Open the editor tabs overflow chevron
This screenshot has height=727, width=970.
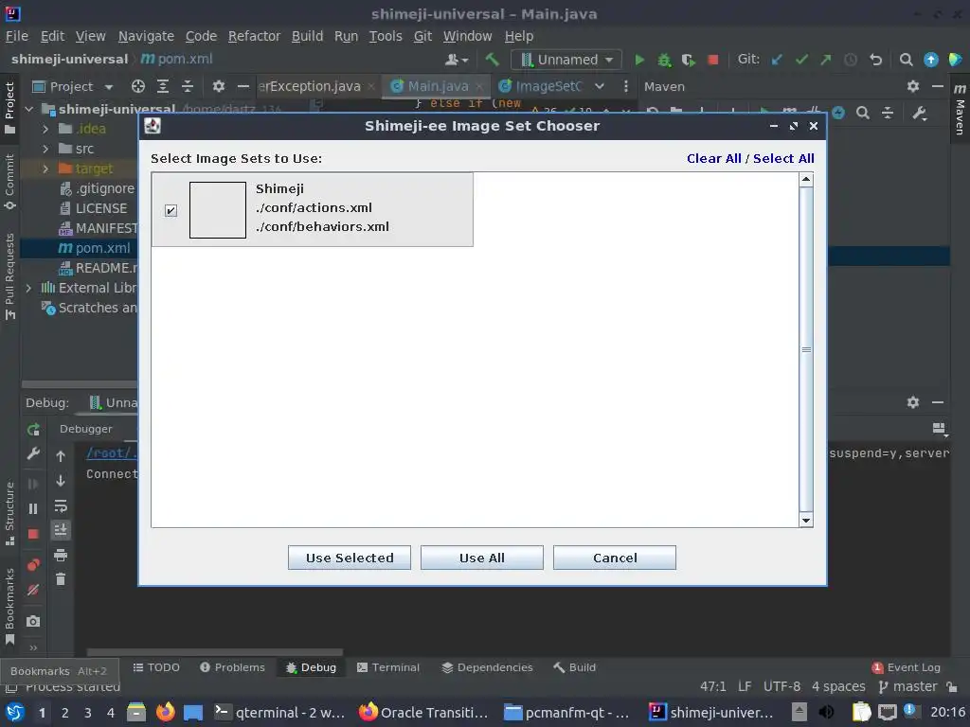click(x=600, y=86)
